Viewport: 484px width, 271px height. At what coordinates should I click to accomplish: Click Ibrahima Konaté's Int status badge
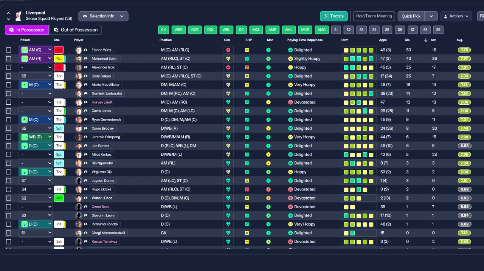coord(59,224)
